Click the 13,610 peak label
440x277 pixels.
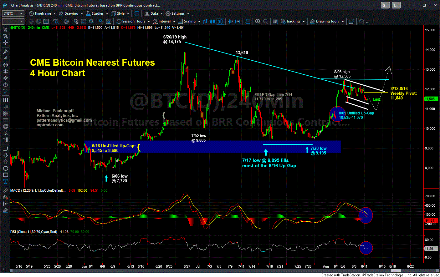click(x=242, y=53)
